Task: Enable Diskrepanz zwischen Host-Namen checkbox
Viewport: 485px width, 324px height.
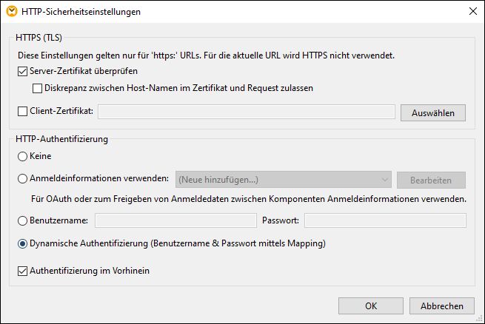Action: pos(39,88)
